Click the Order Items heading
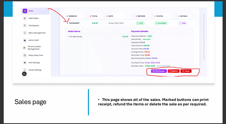The width and height of the screenshot is (226, 124). click(74, 31)
